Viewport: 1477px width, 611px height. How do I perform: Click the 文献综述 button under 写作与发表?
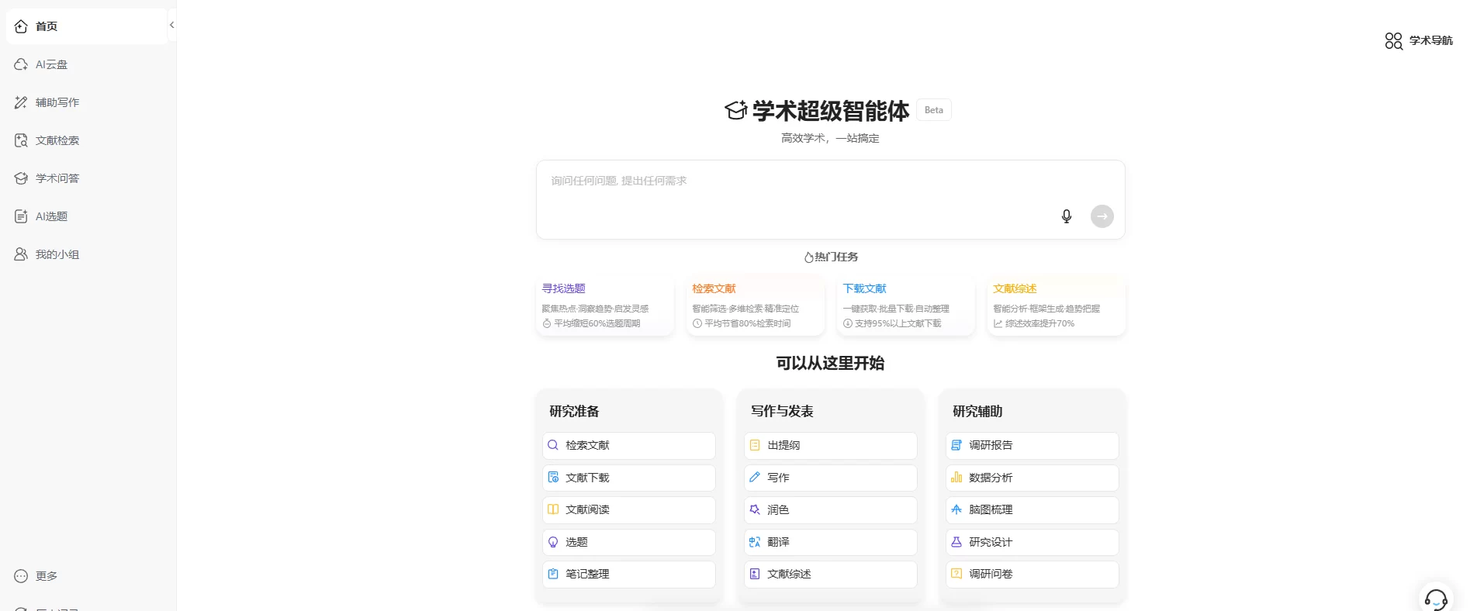coord(831,575)
